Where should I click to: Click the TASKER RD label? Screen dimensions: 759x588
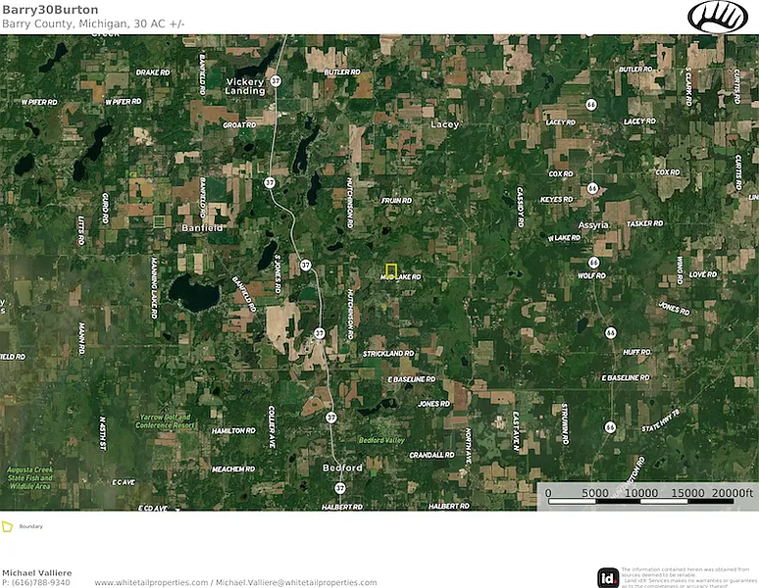tap(645, 223)
